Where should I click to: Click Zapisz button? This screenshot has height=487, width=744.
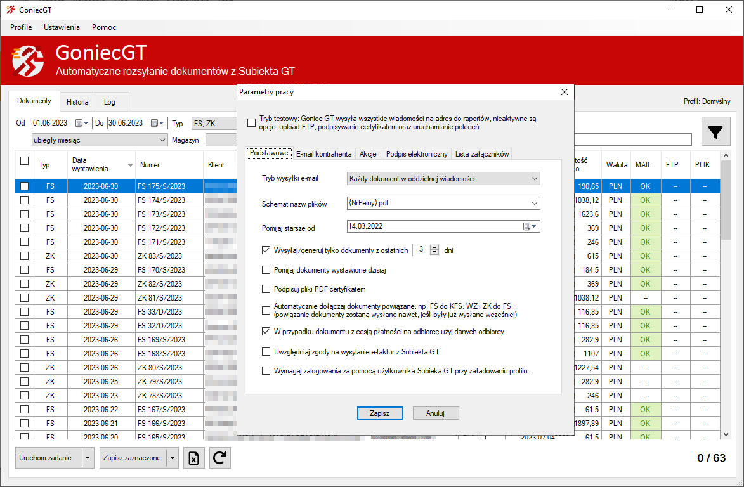380,413
